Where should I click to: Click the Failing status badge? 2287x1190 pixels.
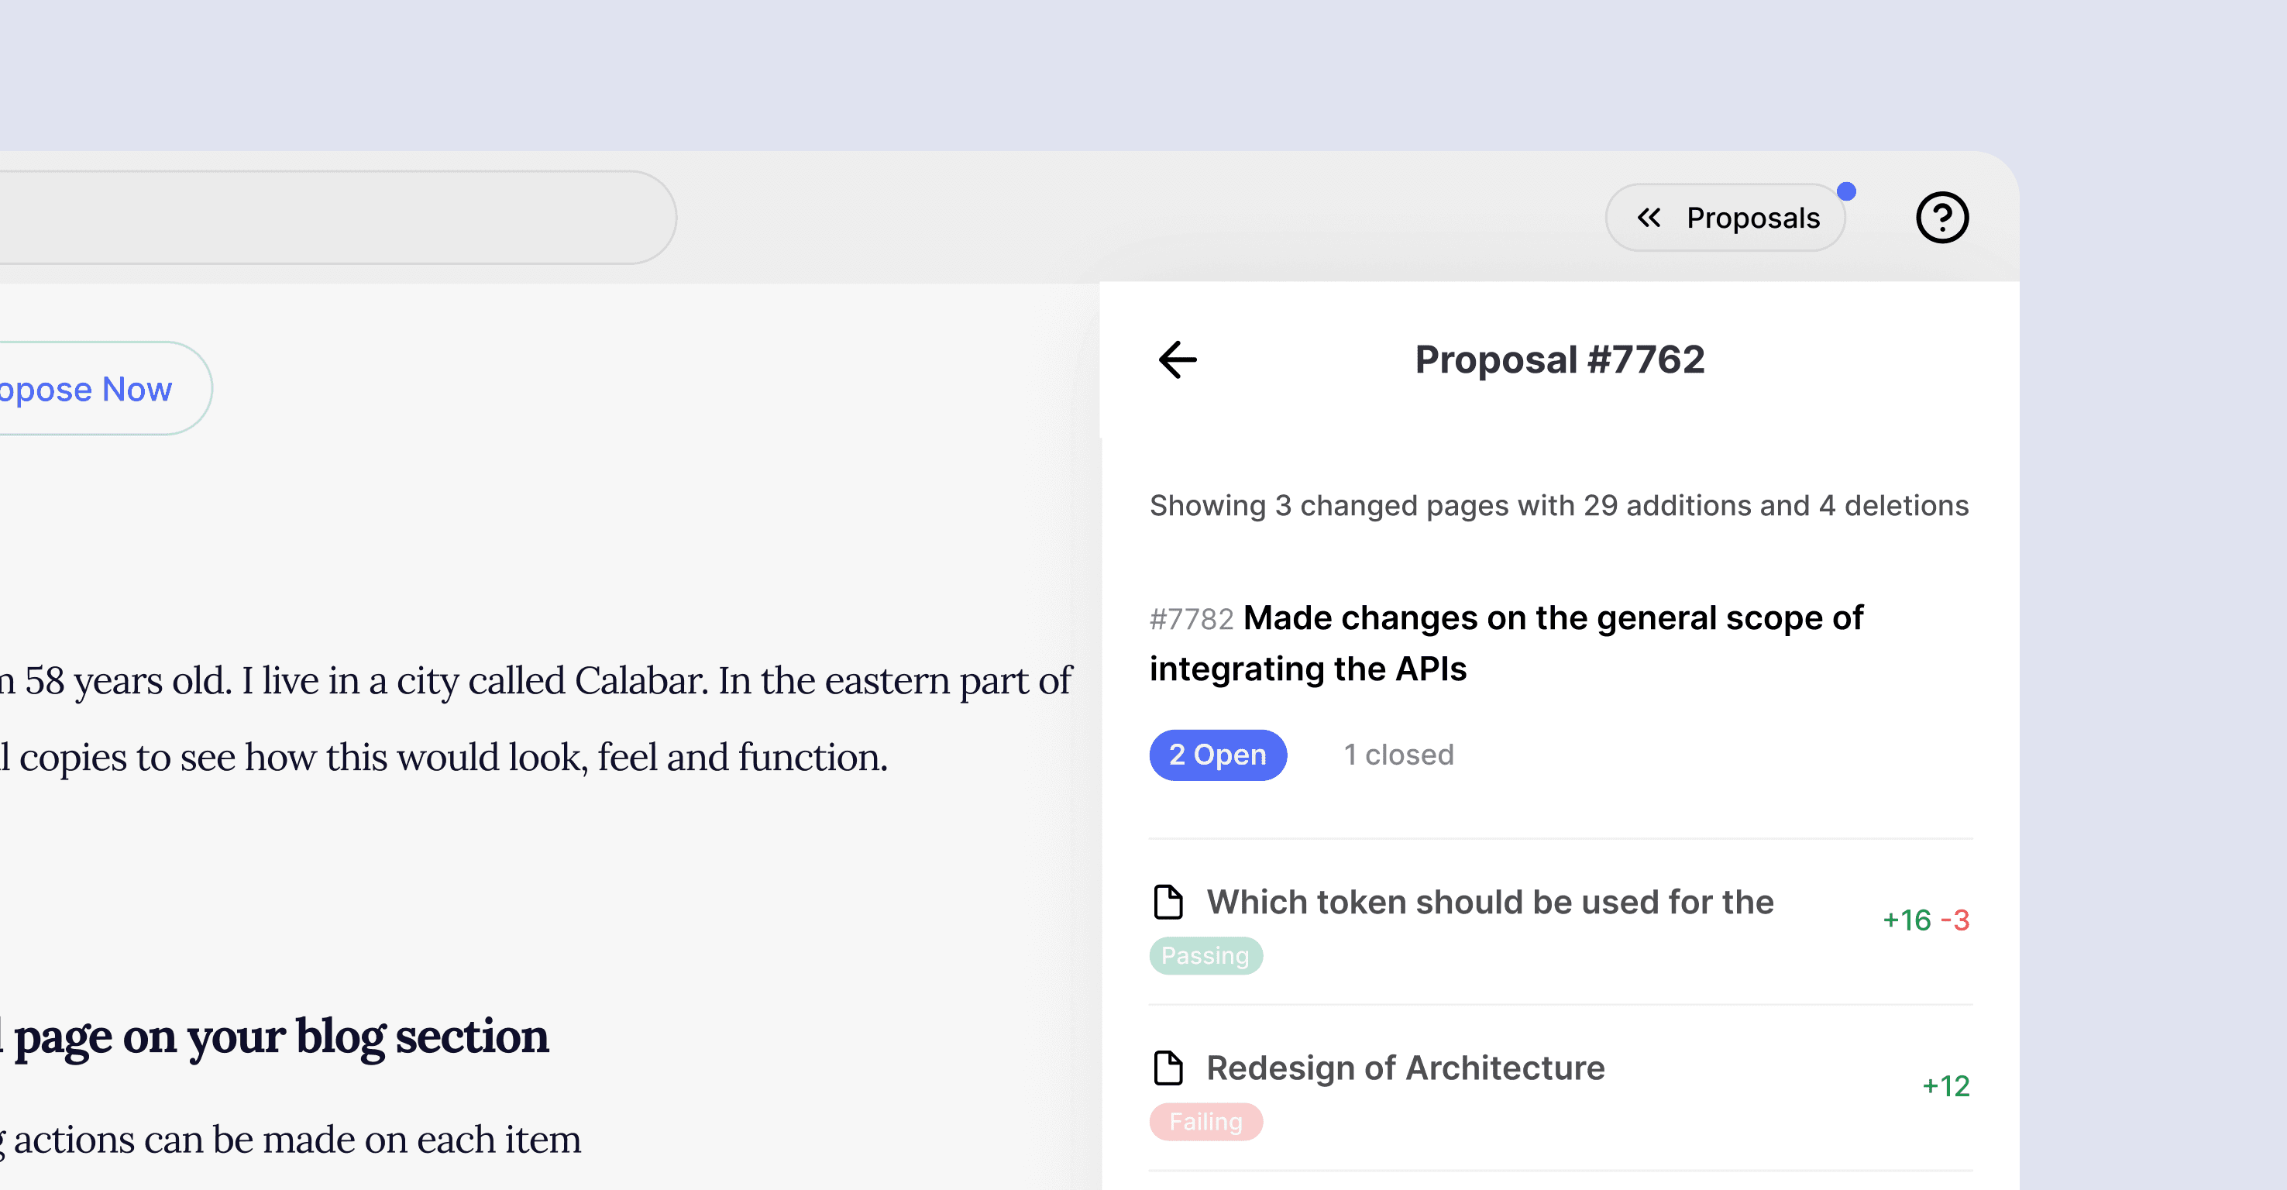coord(1205,1122)
